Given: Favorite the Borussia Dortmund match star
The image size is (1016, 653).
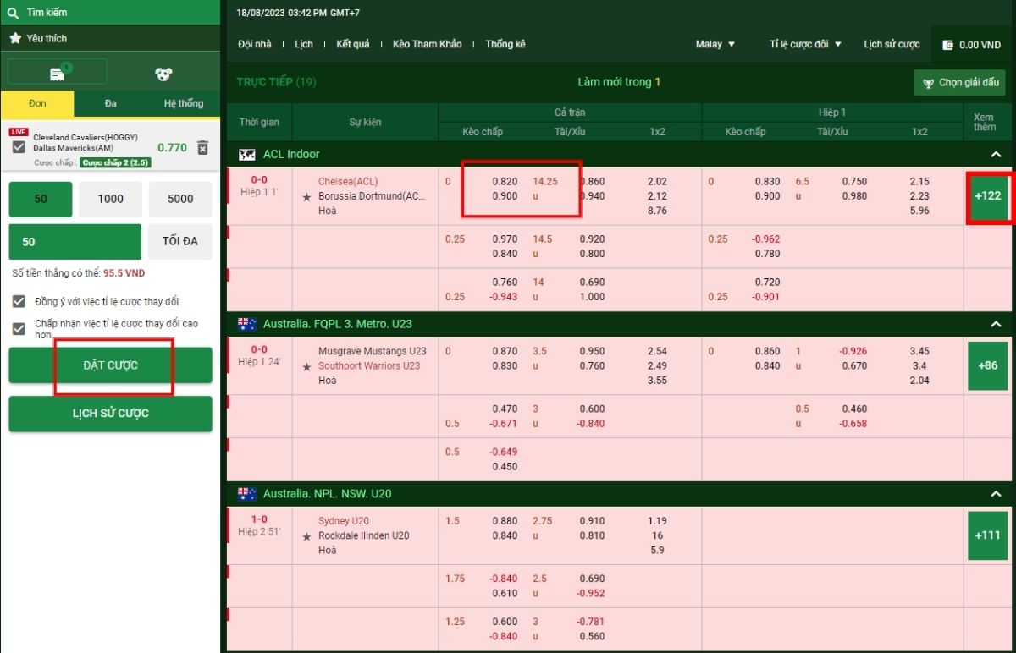Looking at the screenshot, I should (x=306, y=196).
